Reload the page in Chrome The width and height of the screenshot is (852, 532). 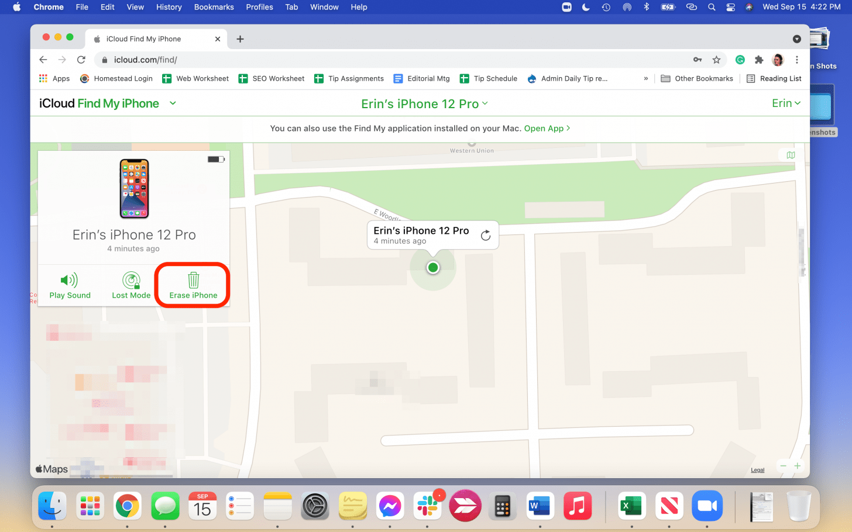click(x=81, y=60)
